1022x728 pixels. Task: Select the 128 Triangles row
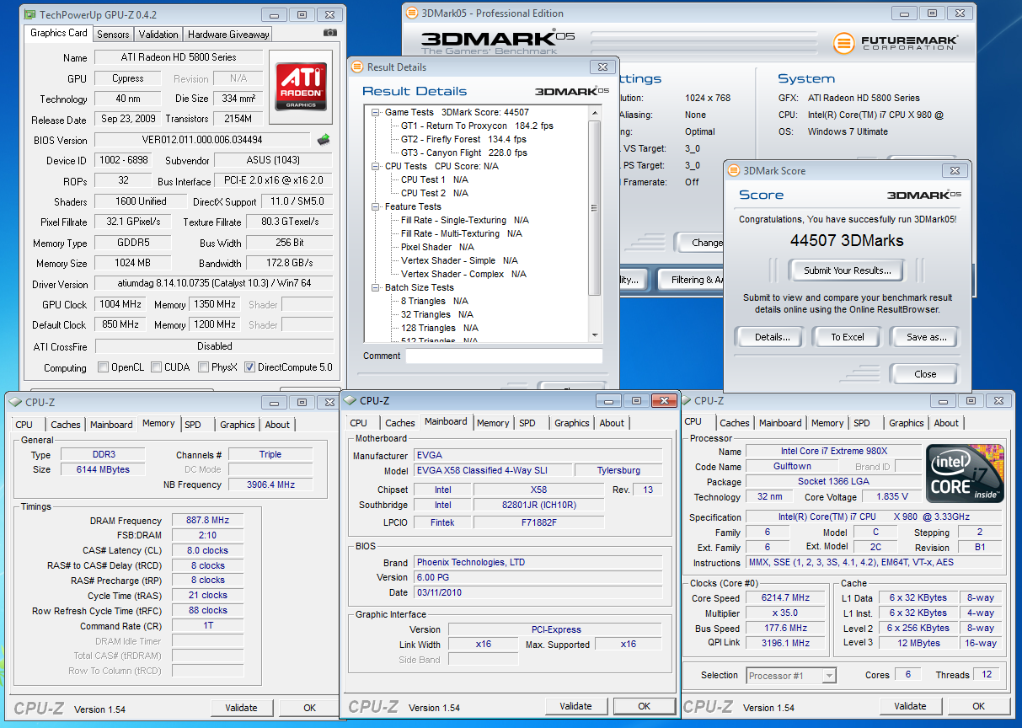coord(440,328)
